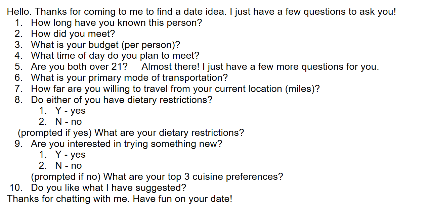
Task: Click the budget per person question
Action: tap(105, 45)
